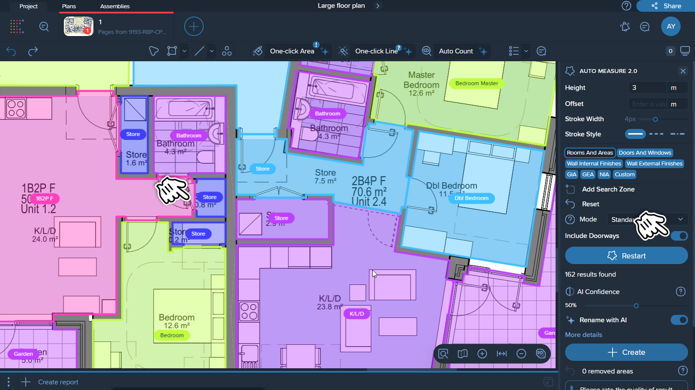The height and width of the screenshot is (390, 695).
Task: Open the help question mark in title bar
Action: (x=626, y=6)
